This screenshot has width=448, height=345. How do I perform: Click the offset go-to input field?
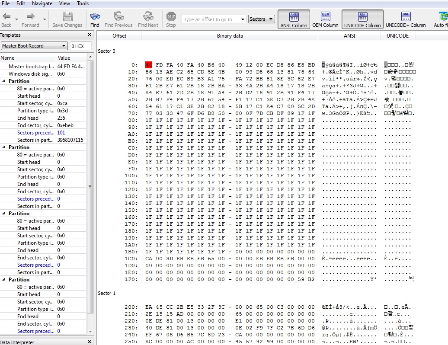(x=211, y=19)
